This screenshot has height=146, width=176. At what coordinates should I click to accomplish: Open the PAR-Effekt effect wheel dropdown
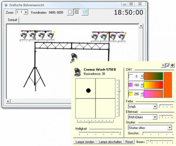click(x=155, y=117)
